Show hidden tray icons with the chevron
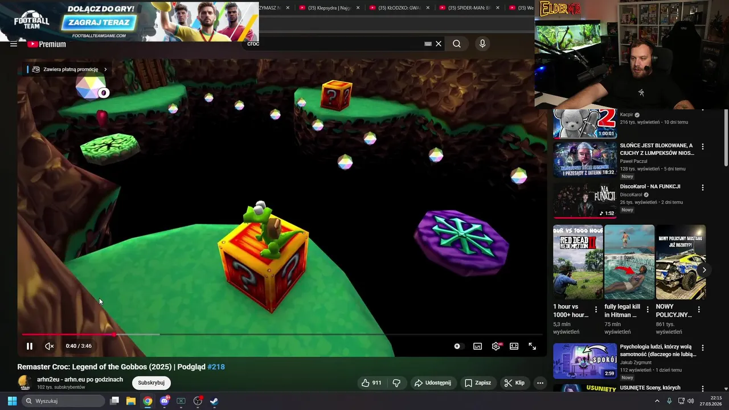This screenshot has height=410, width=729. tap(657, 401)
